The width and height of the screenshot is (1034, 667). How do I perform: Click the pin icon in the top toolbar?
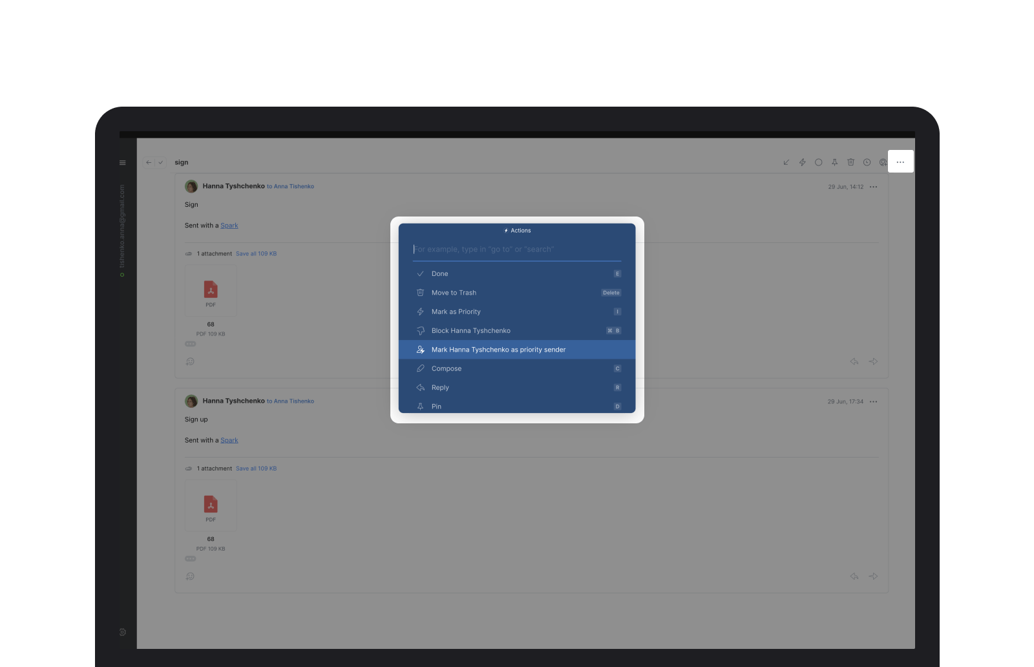point(834,162)
